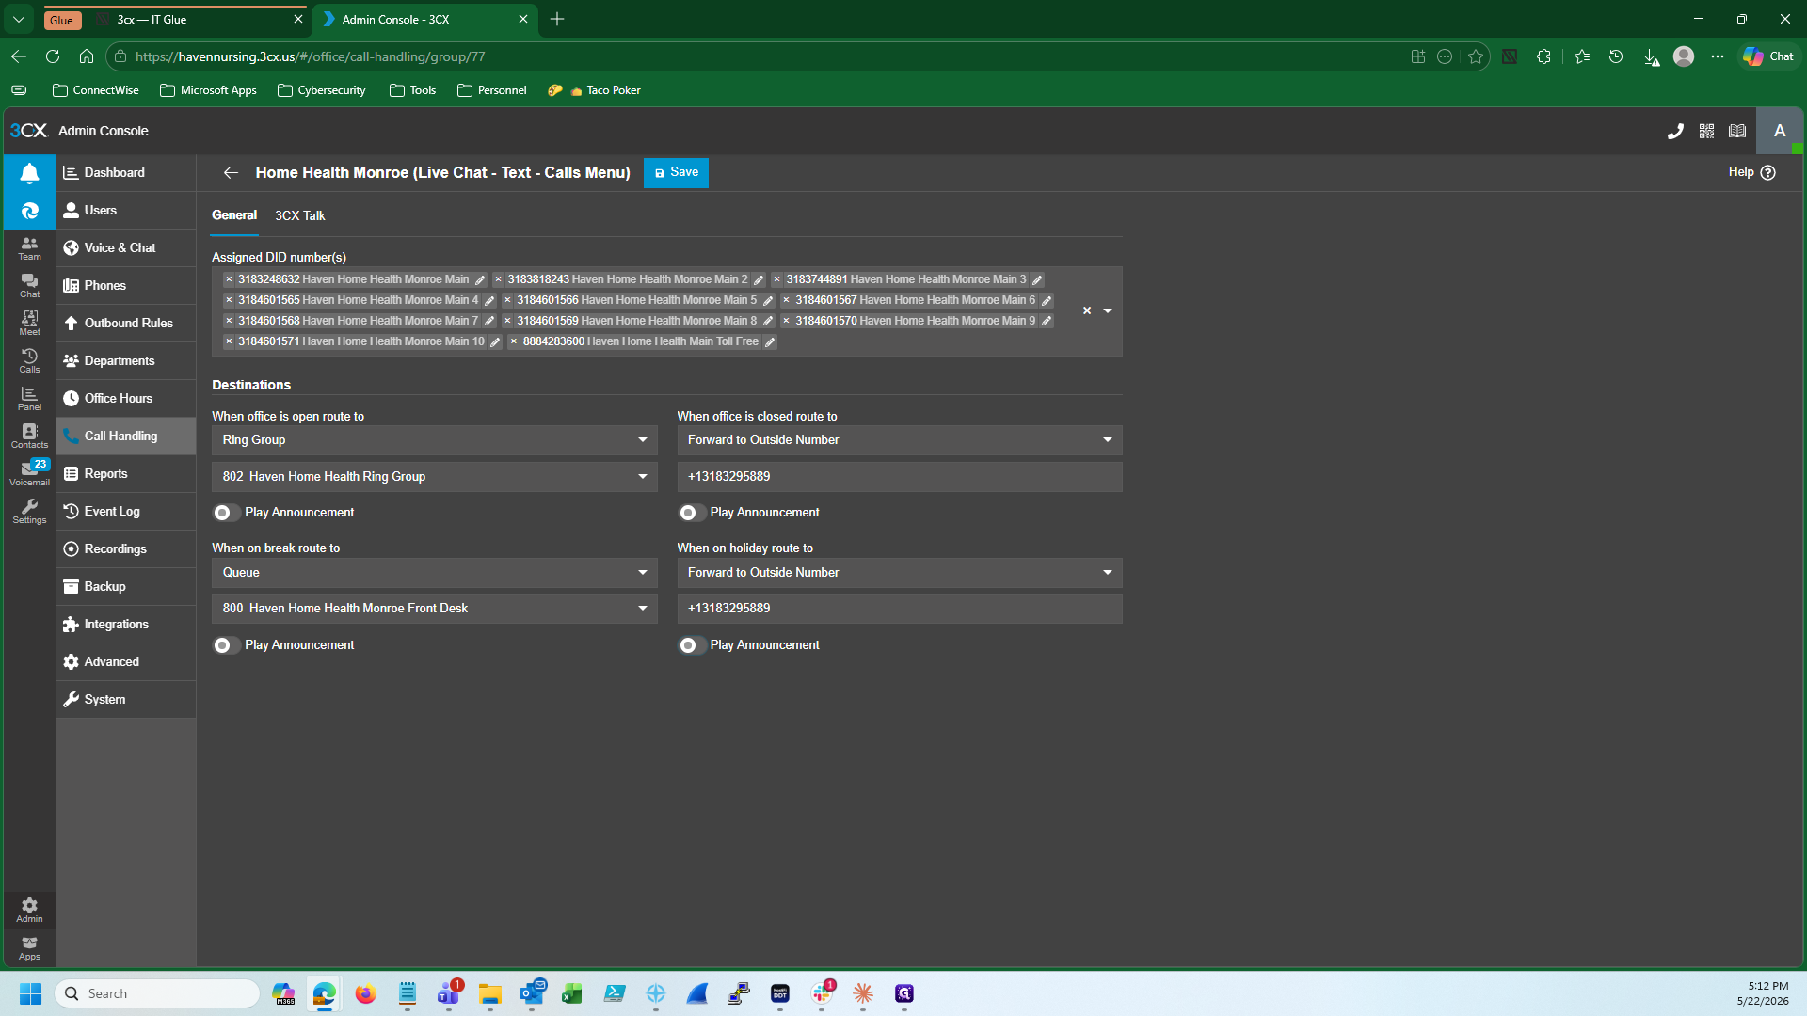Open the user avatar A menu
Screen dimensions: 1807x1016
click(1780, 131)
